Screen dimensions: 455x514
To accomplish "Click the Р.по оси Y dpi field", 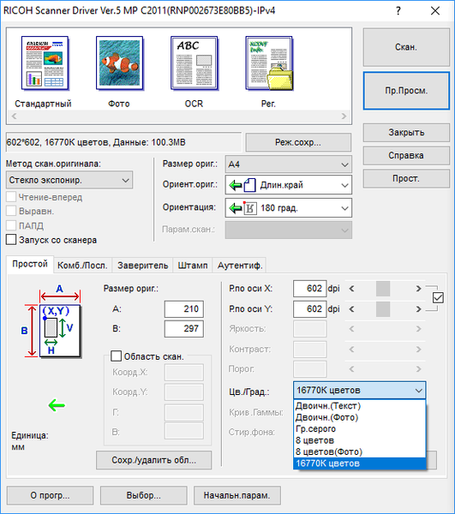I will coord(310,308).
